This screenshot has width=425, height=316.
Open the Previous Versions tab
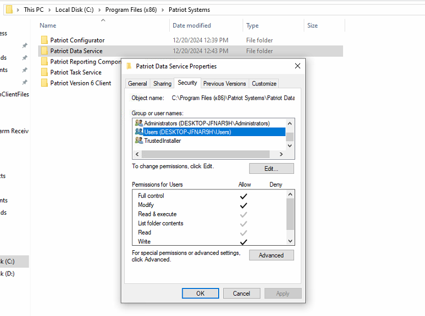point(224,84)
